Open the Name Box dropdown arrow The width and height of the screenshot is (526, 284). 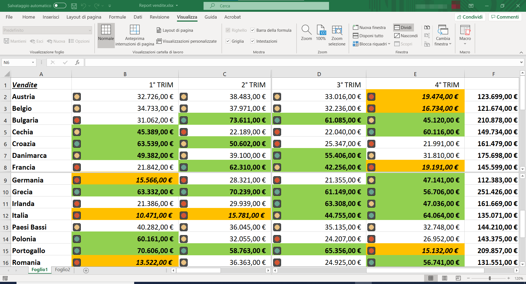tap(33, 62)
